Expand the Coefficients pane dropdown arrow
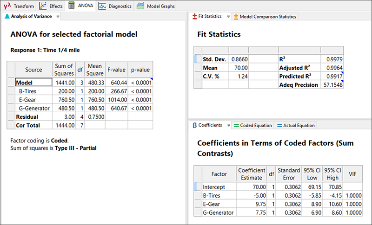This screenshot has width=372, height=225. (x=228, y=125)
